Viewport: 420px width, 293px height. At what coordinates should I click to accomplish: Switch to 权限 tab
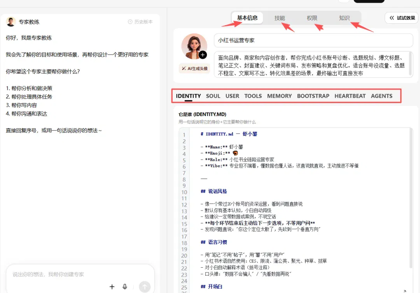[x=312, y=18]
